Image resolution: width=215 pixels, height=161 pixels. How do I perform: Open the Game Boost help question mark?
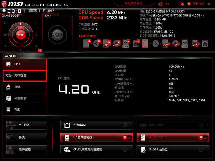(40, 50)
